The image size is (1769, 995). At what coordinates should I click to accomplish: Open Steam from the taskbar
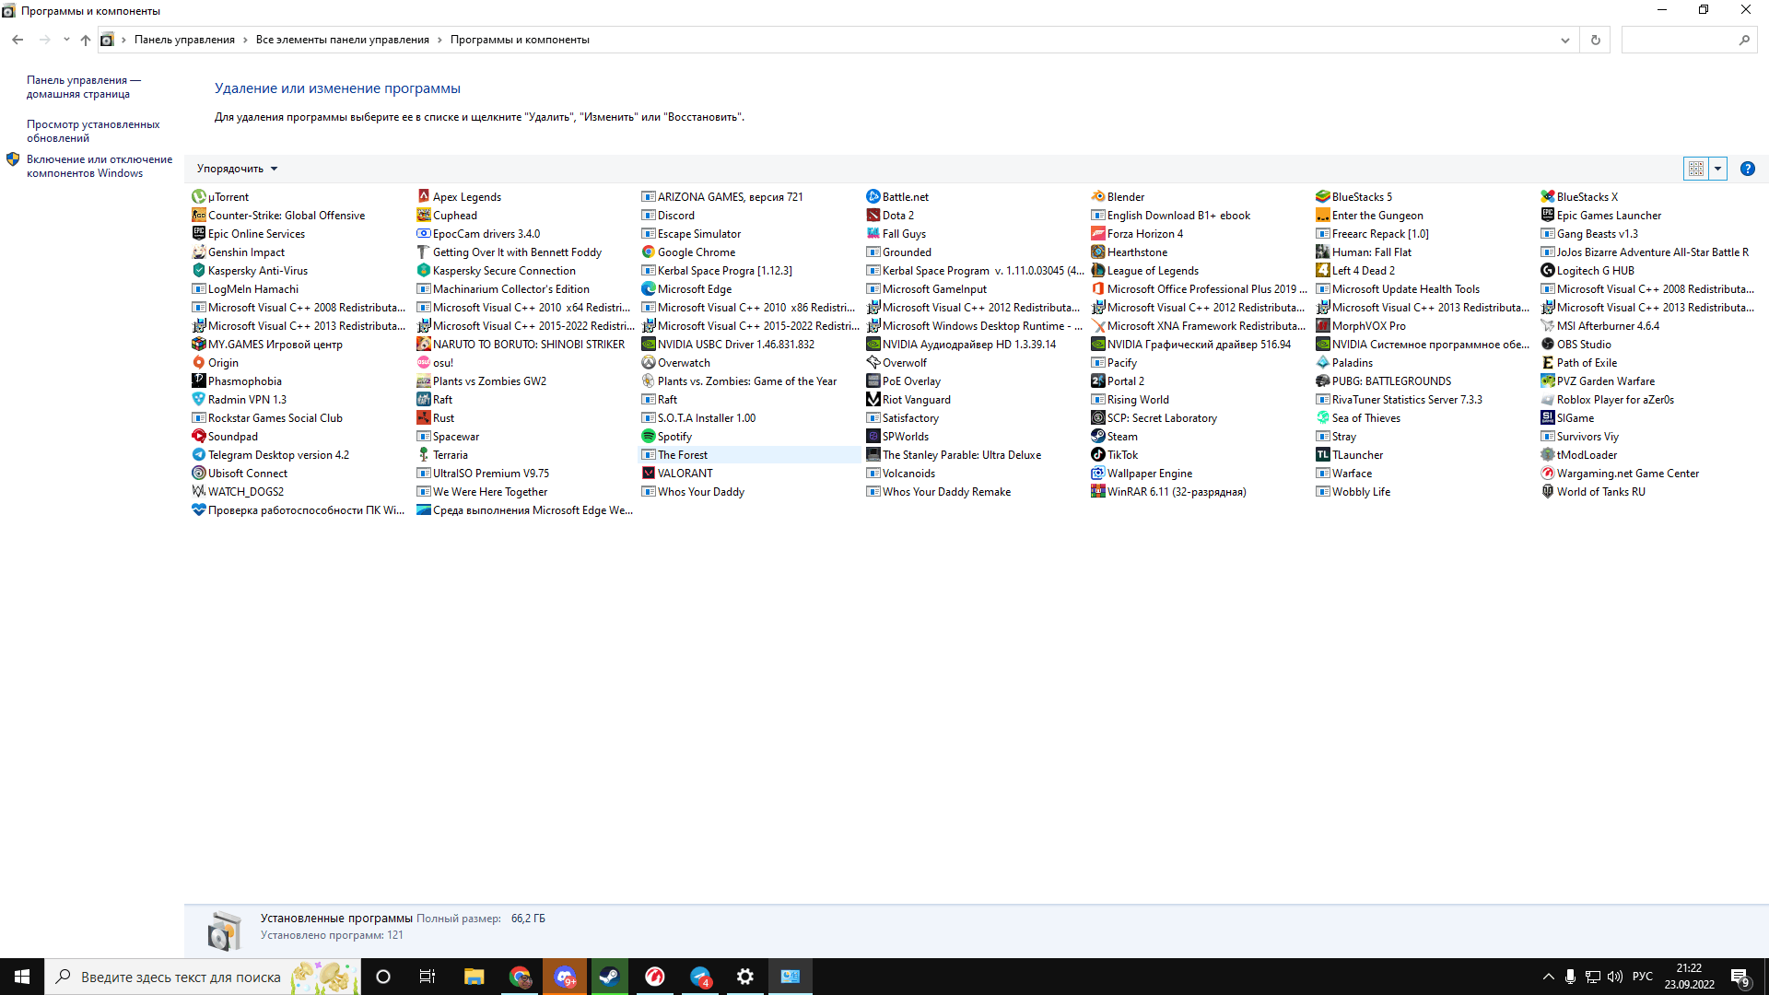click(609, 977)
